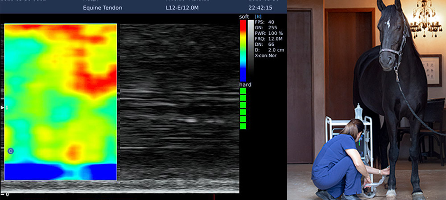Click the 'Equine Tendon' preset label
The image size is (446, 200).
tap(103, 8)
